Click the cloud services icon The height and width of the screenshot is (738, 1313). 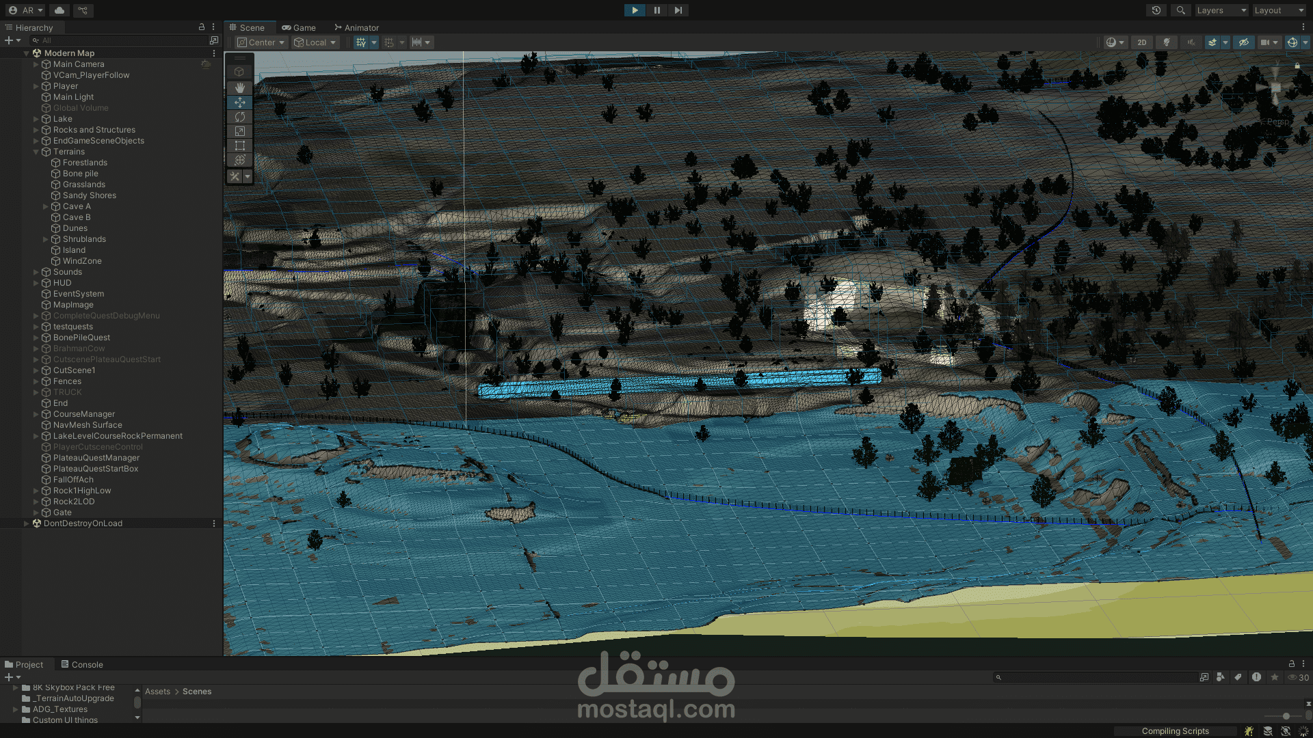tap(59, 10)
